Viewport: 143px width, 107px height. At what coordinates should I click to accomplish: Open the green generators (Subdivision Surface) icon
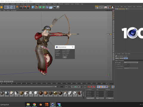point(40,7)
